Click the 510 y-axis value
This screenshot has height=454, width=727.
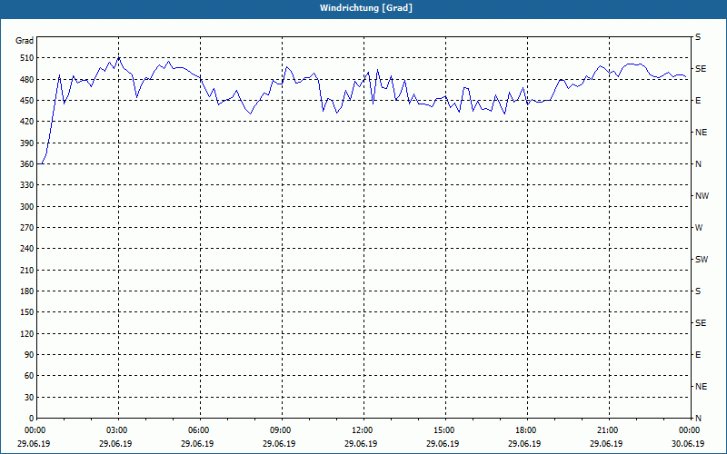[x=27, y=58]
